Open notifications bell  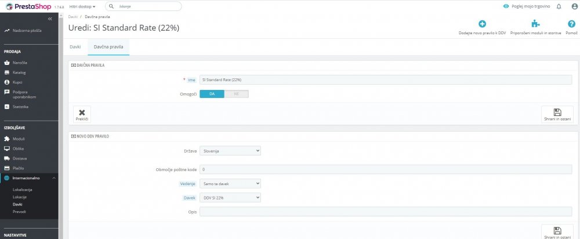click(559, 6)
